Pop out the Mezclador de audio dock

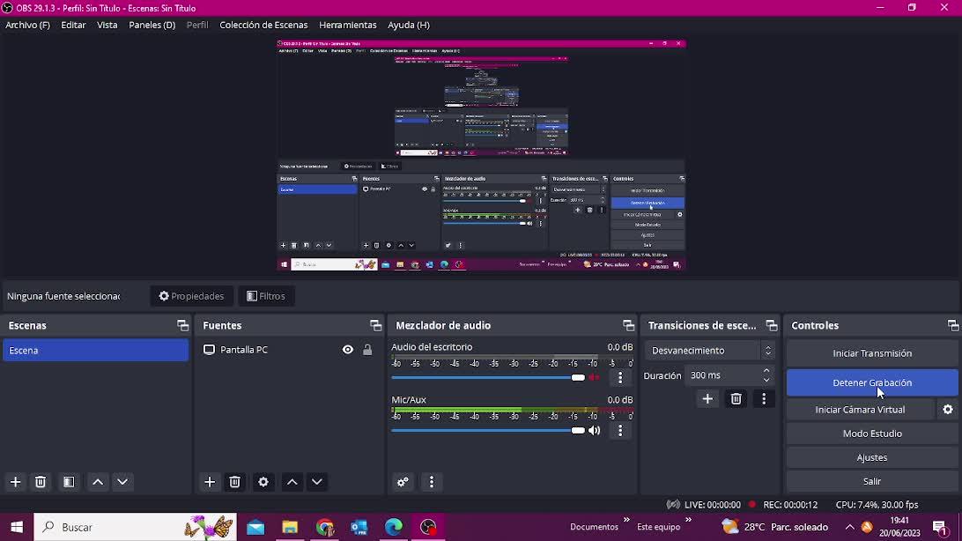tap(628, 326)
